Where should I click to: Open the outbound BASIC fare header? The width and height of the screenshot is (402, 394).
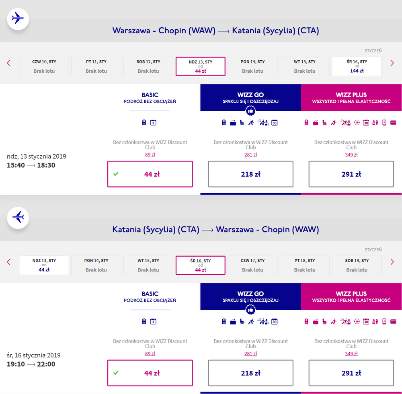150,98
